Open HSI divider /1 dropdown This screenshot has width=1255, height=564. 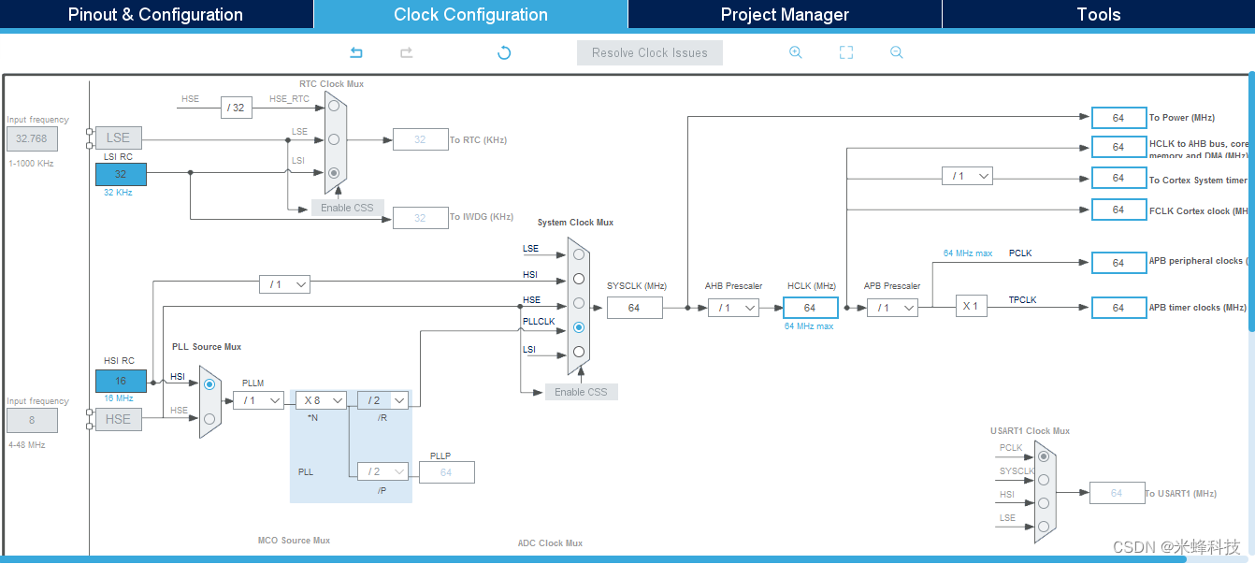point(284,284)
